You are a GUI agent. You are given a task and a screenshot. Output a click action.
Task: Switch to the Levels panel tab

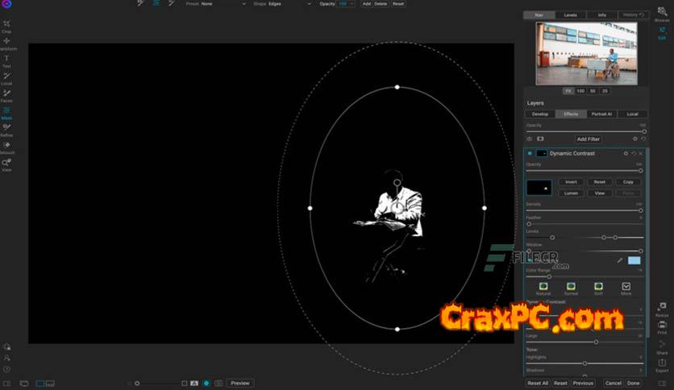click(569, 15)
